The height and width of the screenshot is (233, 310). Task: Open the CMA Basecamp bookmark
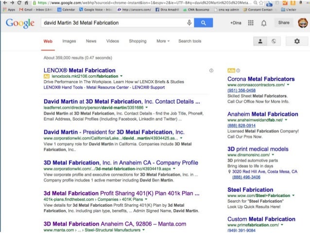pyautogui.click(x=196, y=10)
